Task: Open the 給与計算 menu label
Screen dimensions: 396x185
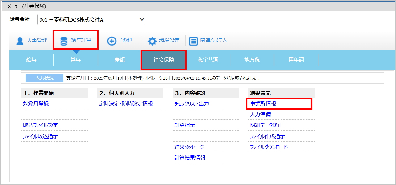Action: point(81,40)
